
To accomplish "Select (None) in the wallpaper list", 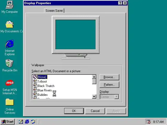I will [x=42, y=77].
